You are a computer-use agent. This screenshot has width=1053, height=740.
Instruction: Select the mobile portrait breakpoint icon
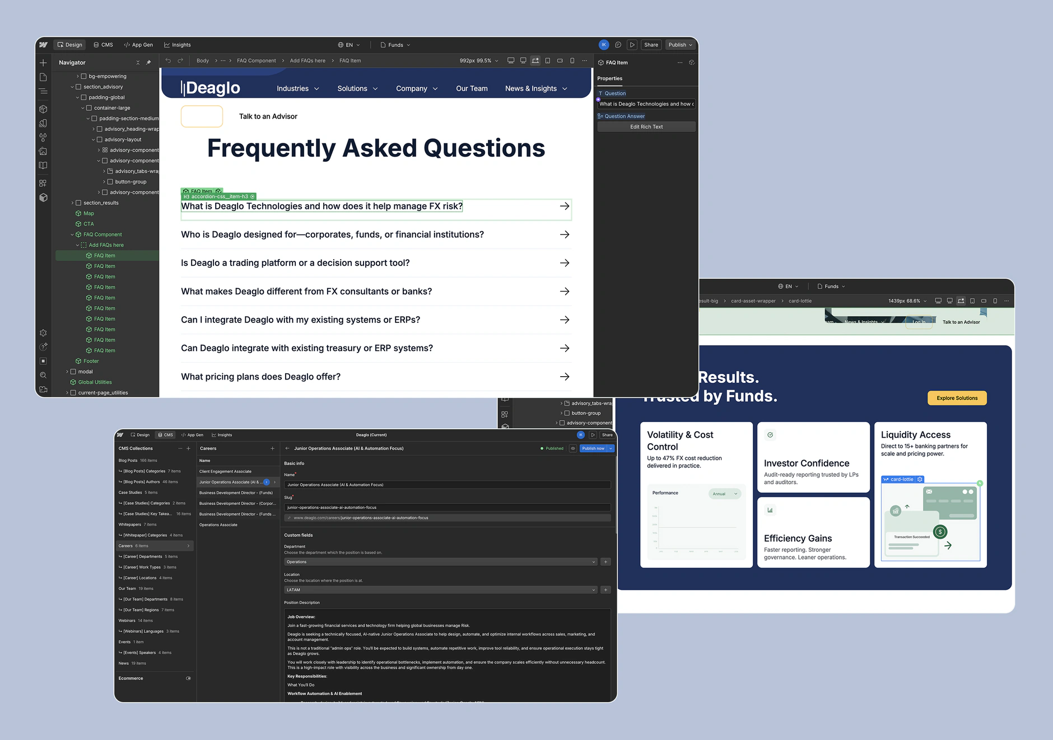click(572, 60)
